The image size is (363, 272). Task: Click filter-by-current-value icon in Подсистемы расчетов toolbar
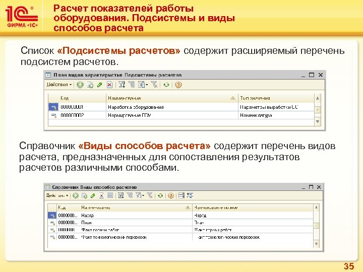click(x=132, y=85)
